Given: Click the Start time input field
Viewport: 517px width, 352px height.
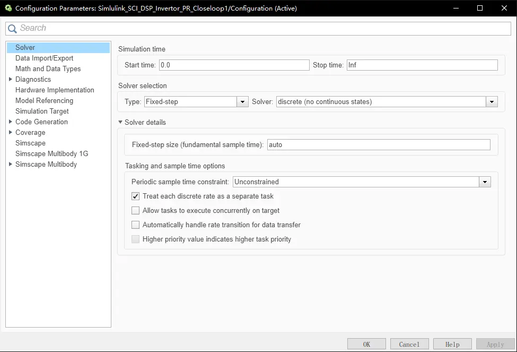Looking at the screenshot, I should [234, 65].
